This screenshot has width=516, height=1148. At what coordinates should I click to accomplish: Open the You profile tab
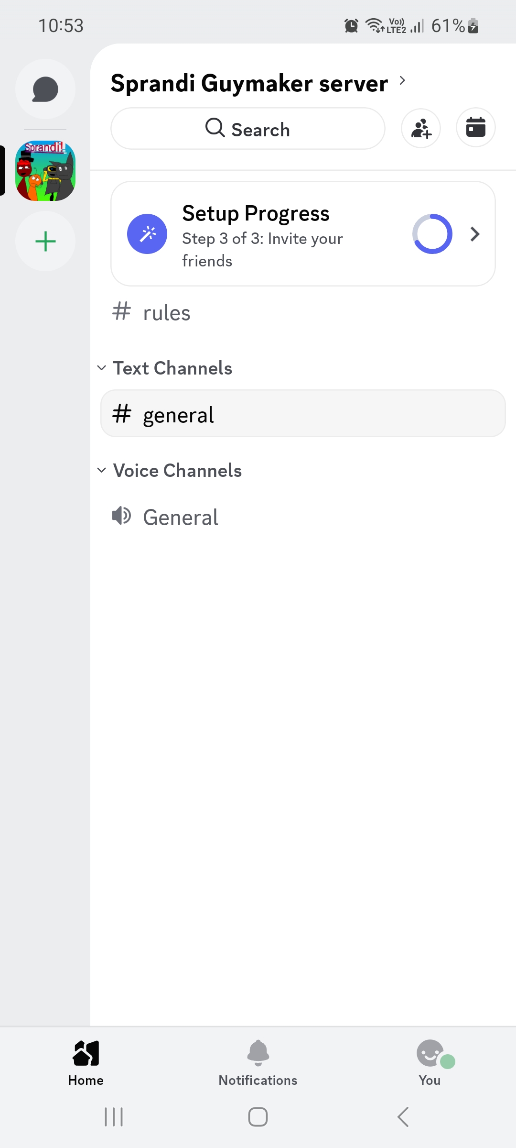coord(430,1061)
